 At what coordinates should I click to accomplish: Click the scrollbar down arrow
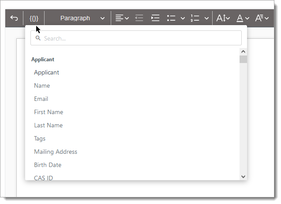coord(243,177)
